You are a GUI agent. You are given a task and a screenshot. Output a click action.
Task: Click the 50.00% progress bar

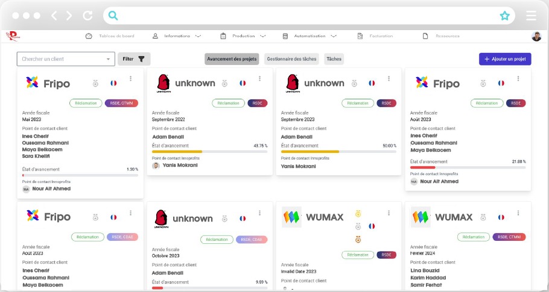click(338, 152)
